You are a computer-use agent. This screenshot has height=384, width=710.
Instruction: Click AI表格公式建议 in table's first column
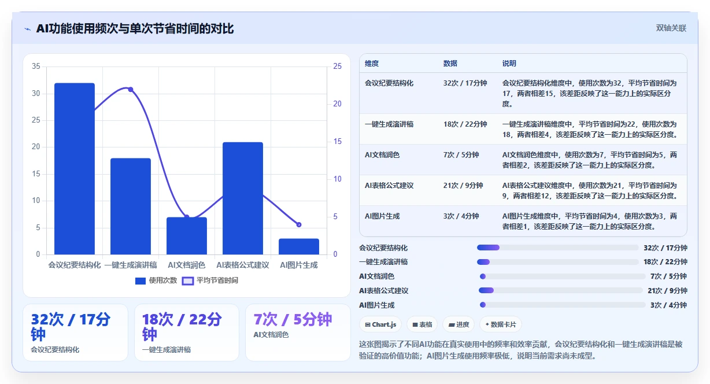tap(389, 186)
